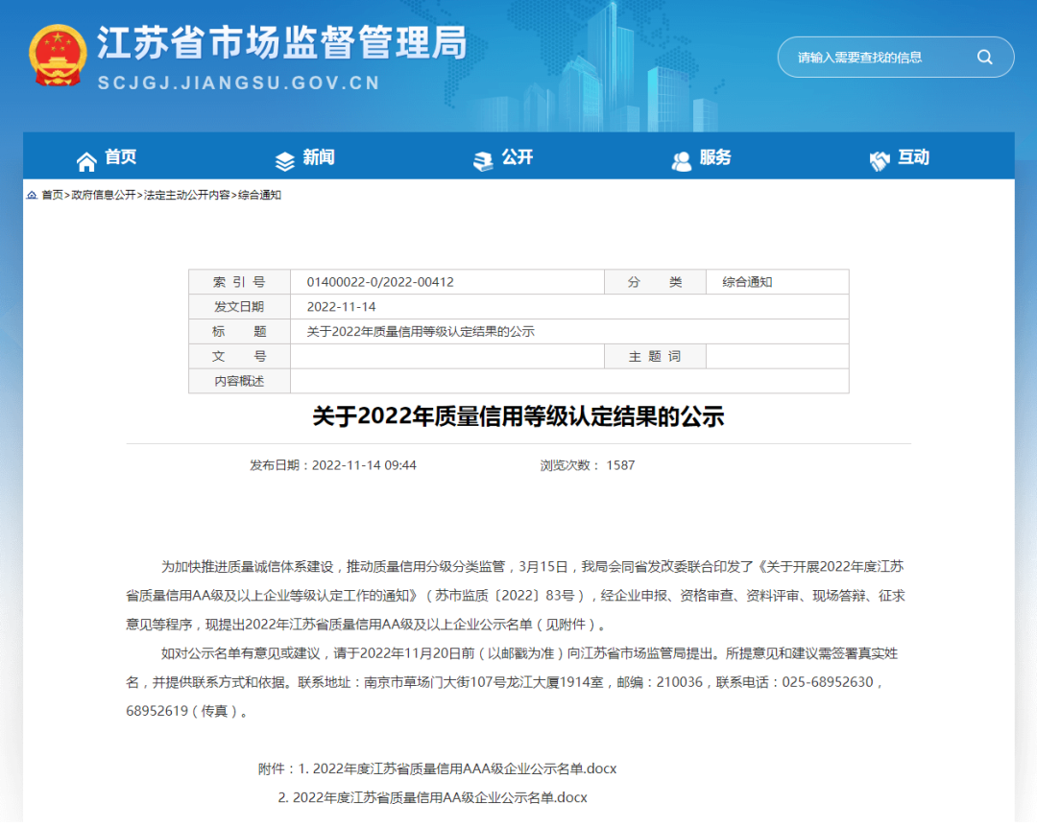Click the handshake icon beside 互动

[880, 160]
